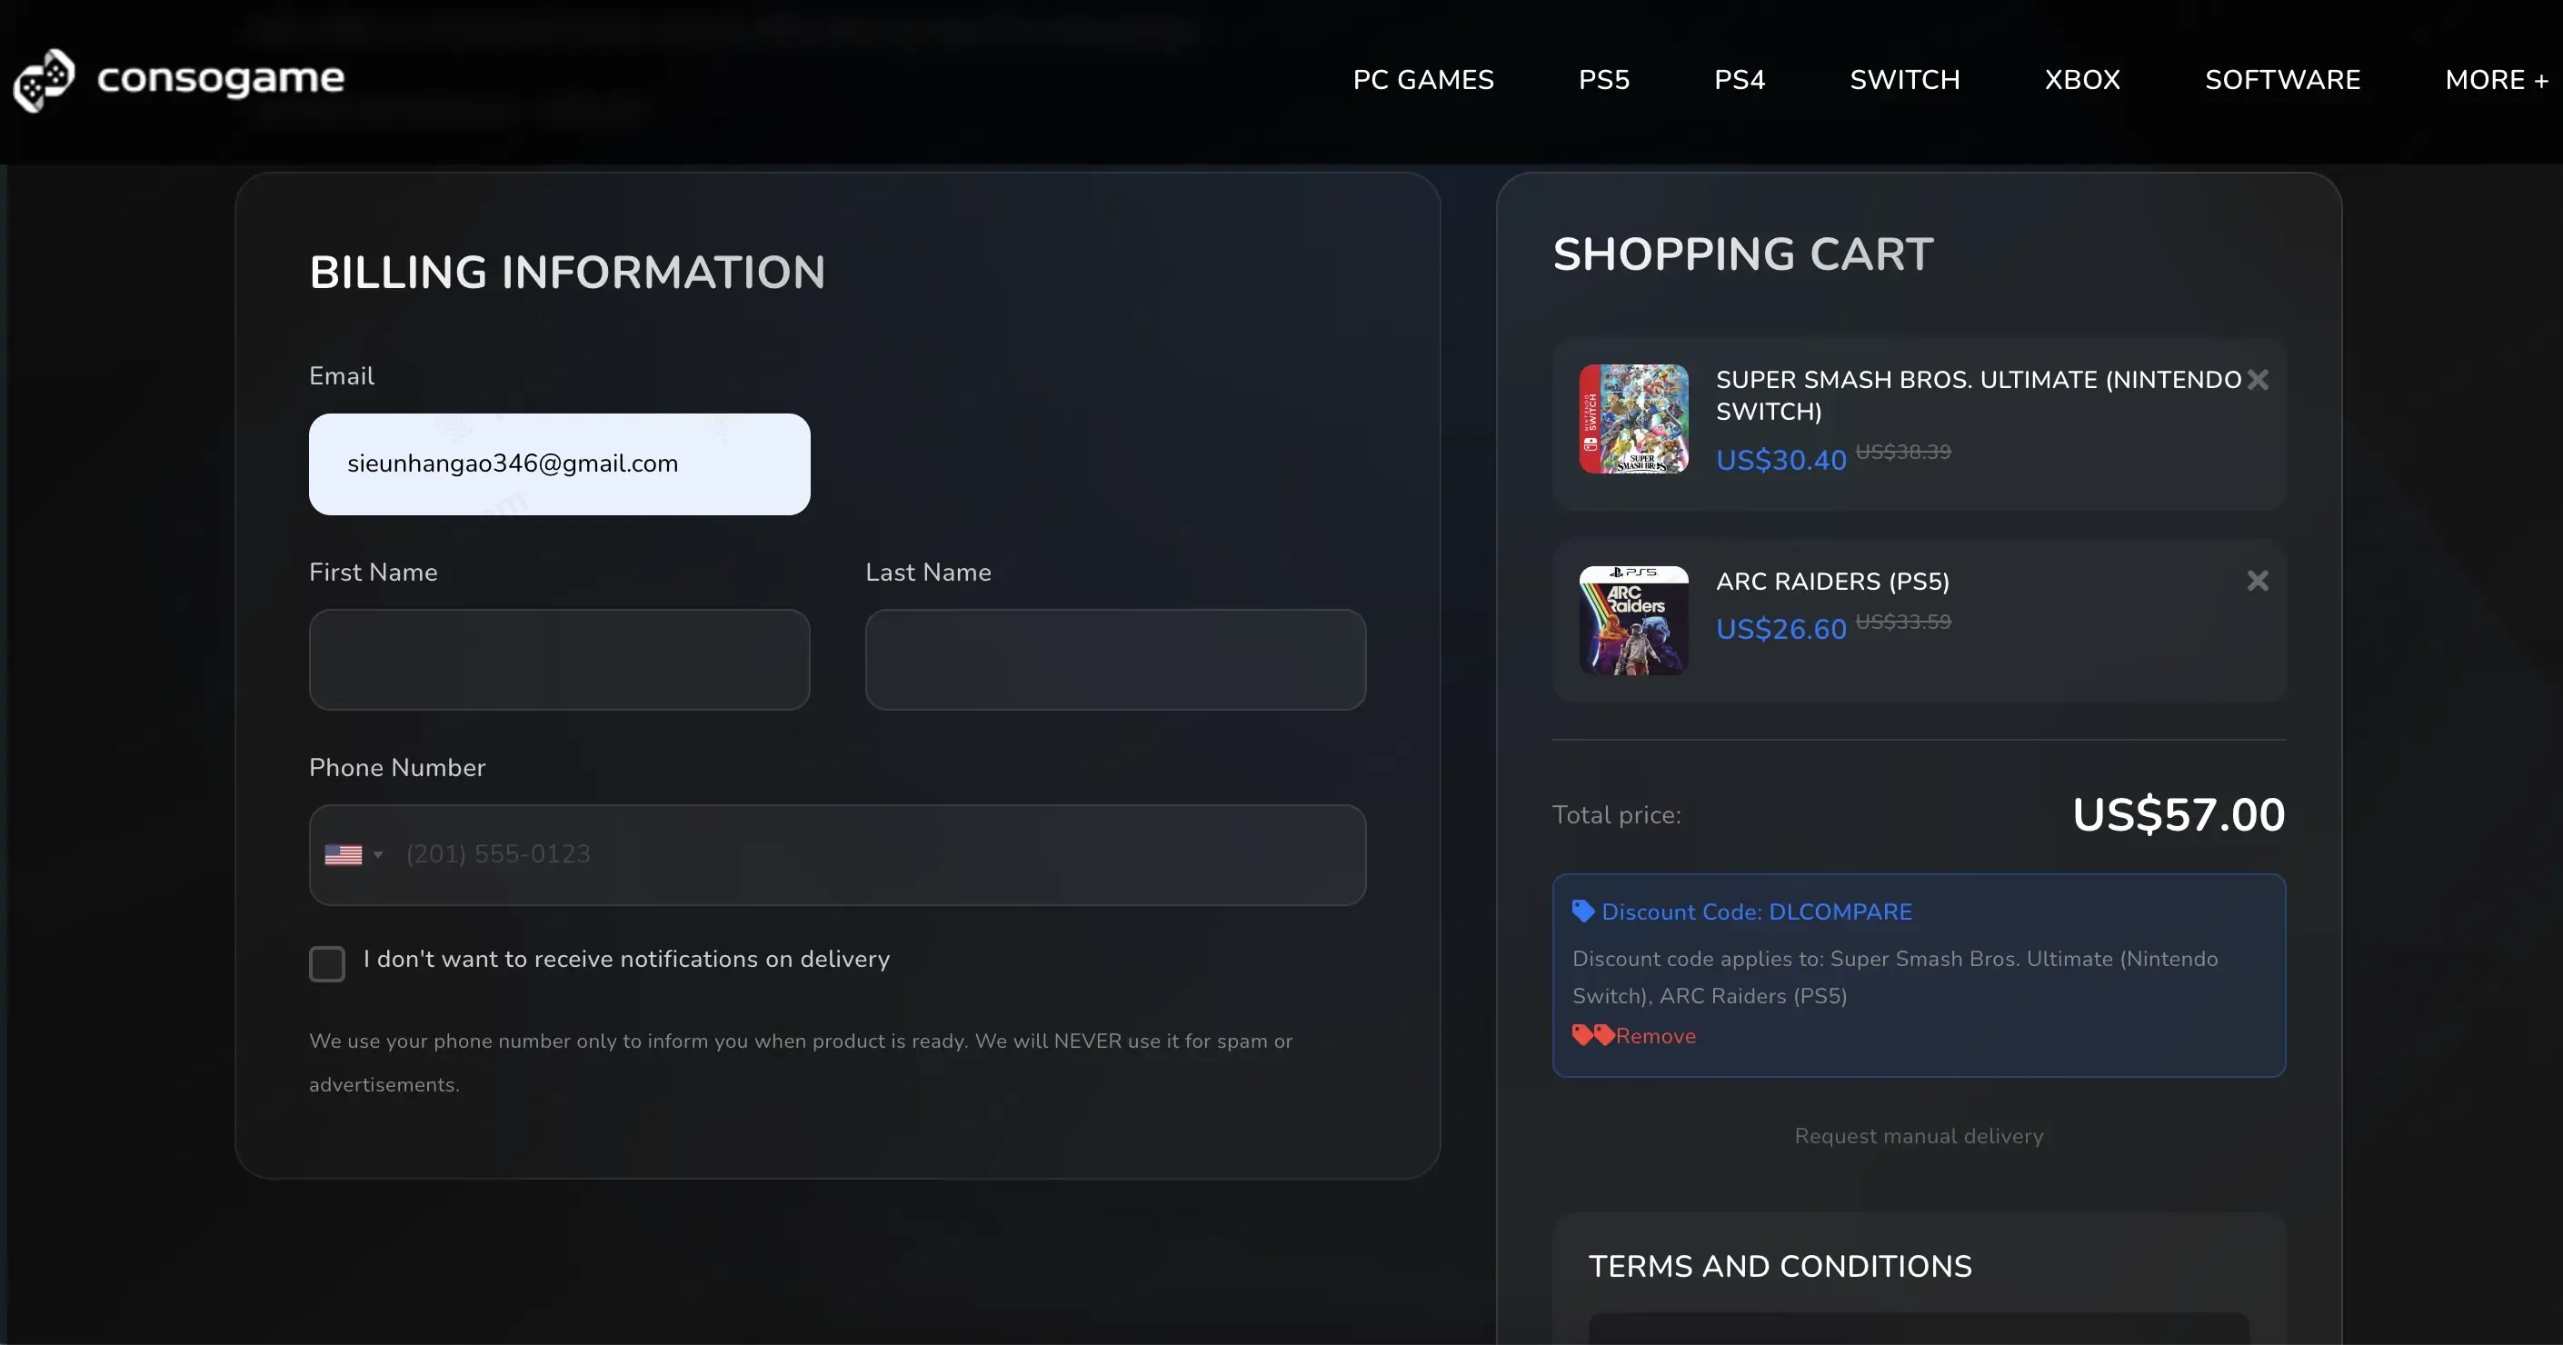2563x1345 pixels.
Task: Click Discount Code: DLCOMPARE text
Action: point(1756,912)
